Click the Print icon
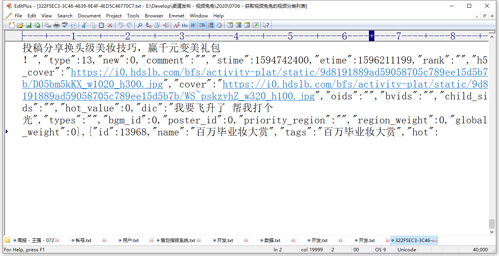This screenshot has width=499, height=256. coord(57,25)
